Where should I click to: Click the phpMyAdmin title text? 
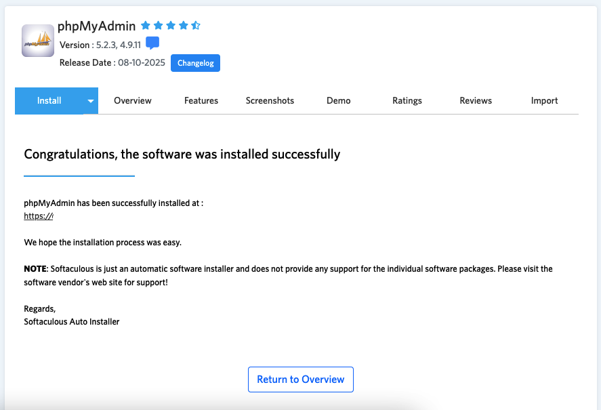(97, 26)
